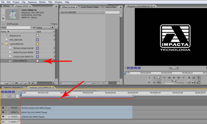Mute the Audio 1 track speaker
Screen dimensions: 207x124
point(3,122)
